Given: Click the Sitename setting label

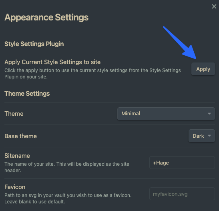Looking at the screenshot, I should pyautogui.click(x=17, y=156).
